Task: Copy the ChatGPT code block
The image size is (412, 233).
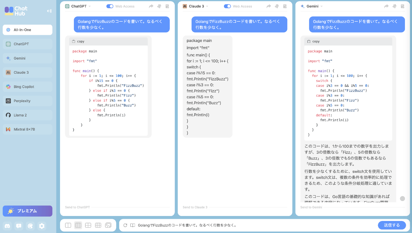Action: tap(78, 41)
